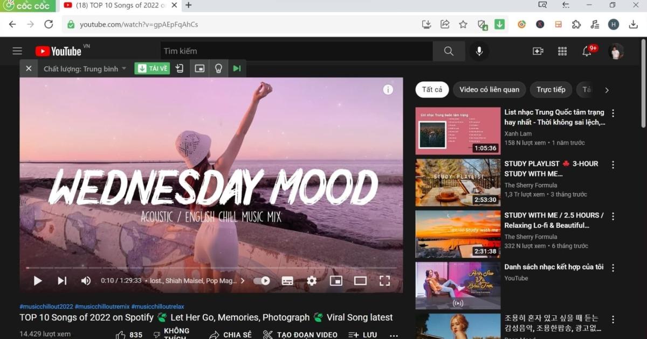Image resolution: width=647 pixels, height=339 pixels.
Task: Enable subtitles with the captions icon
Action: [x=287, y=280]
